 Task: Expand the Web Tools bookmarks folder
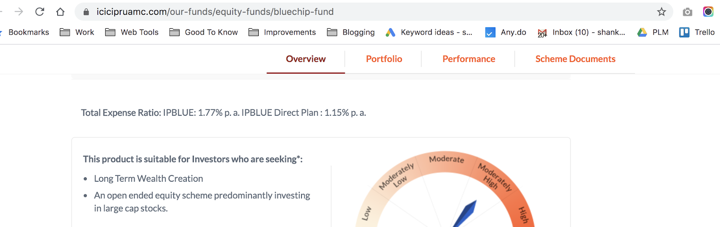pos(132,32)
